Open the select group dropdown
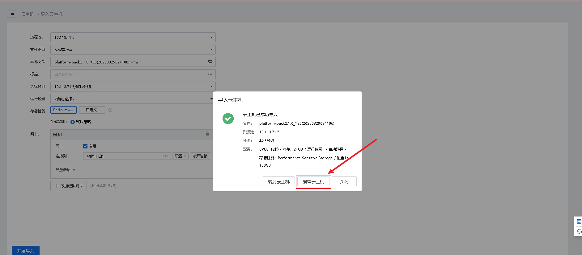The image size is (582, 255). tap(133, 87)
